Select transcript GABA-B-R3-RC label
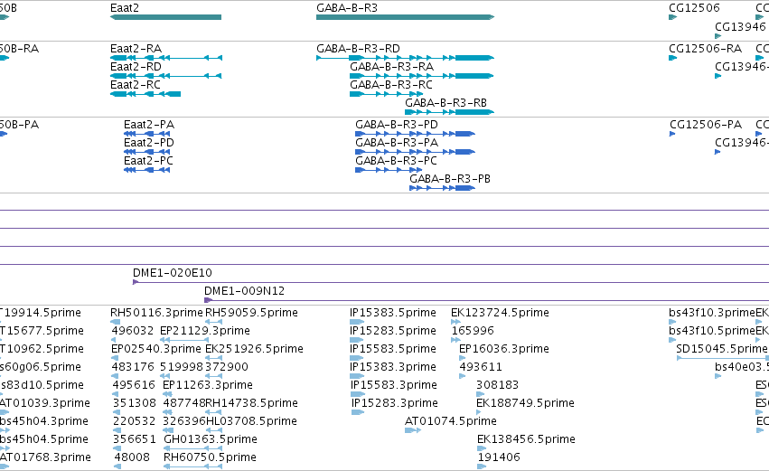769x471 pixels. click(x=391, y=85)
